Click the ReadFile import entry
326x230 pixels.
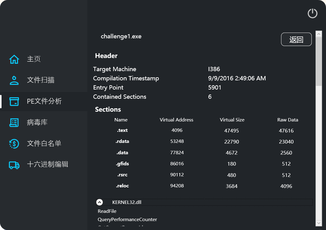click(x=107, y=211)
